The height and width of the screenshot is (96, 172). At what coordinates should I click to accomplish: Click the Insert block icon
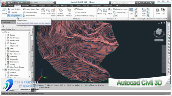click(43, 11)
